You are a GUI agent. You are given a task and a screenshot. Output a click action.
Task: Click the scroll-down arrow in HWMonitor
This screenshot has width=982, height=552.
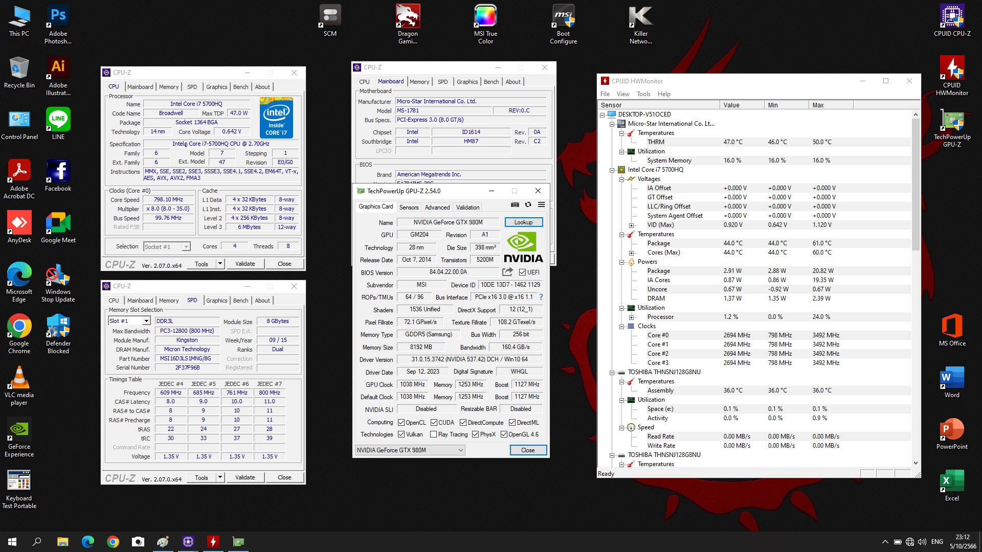coord(916,463)
